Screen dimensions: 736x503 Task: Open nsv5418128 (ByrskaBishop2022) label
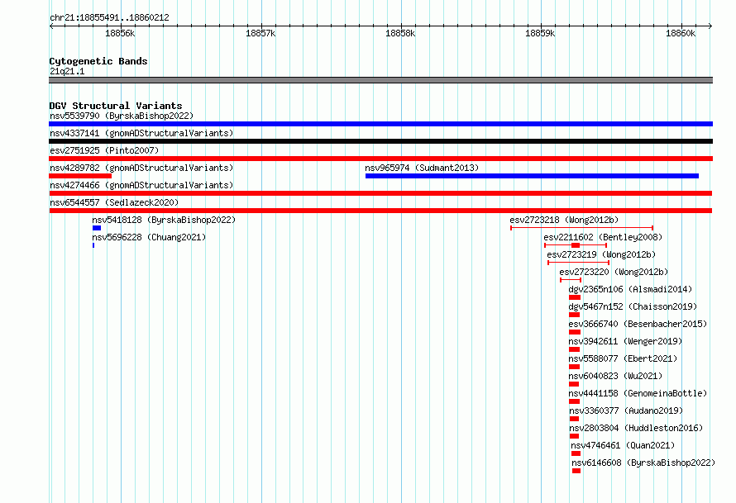[164, 220]
